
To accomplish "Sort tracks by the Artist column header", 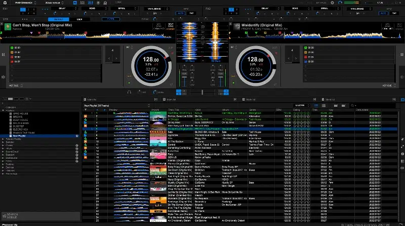I will tap(197, 109).
